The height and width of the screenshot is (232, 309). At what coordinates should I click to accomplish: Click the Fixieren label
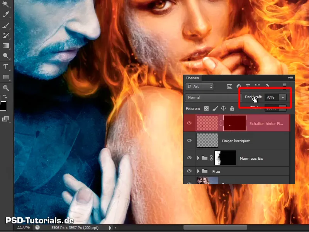193,109
